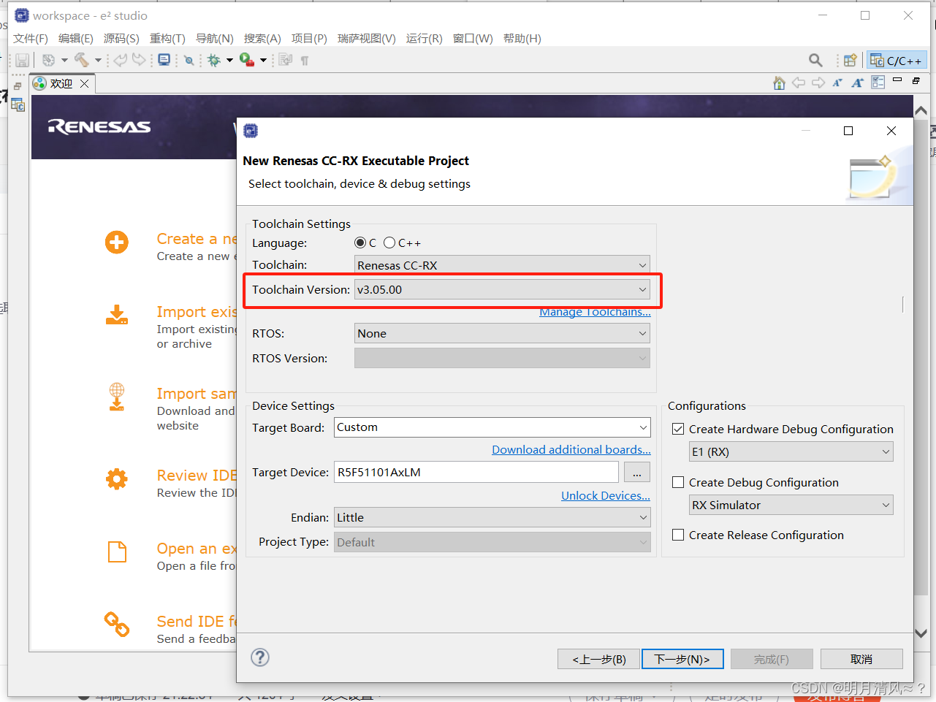Image resolution: width=936 pixels, height=702 pixels.
Task: Click the e² studio icon in dialog title bar
Action: coord(251,131)
